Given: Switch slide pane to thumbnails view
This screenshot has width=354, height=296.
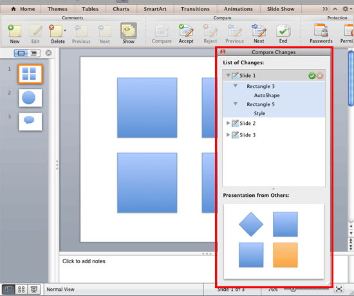Looking at the screenshot, I should click(x=21, y=53).
